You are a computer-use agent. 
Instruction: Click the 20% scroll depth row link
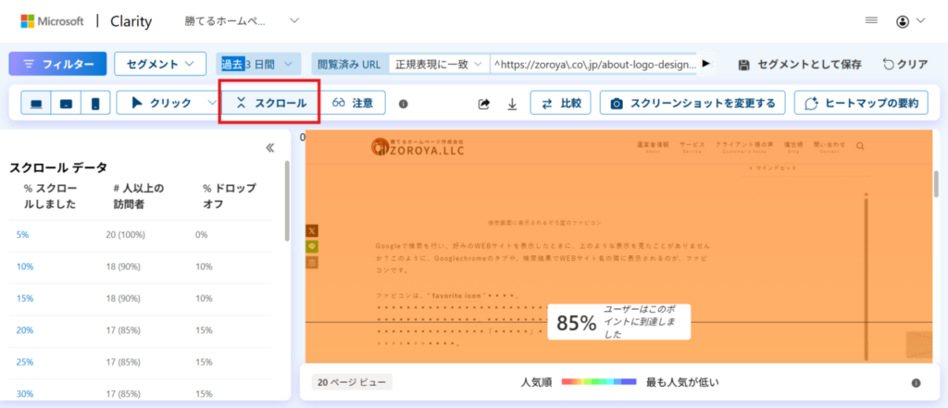[24, 330]
